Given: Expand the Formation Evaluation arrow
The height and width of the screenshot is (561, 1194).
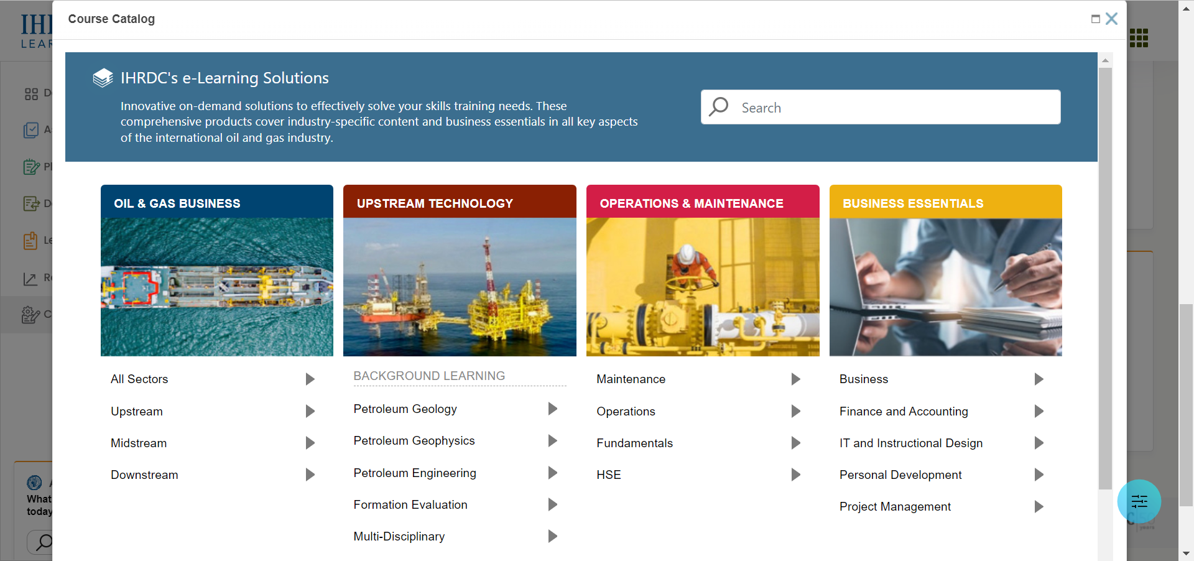Looking at the screenshot, I should [x=552, y=504].
